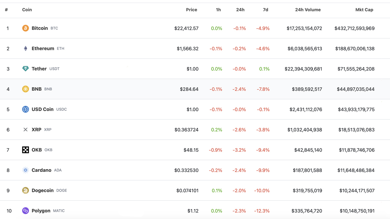
Task: Click the USD Coin logo icon
Action: (26, 109)
